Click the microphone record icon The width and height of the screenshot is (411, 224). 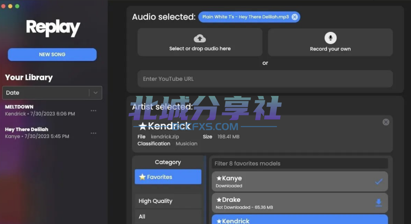(x=330, y=38)
